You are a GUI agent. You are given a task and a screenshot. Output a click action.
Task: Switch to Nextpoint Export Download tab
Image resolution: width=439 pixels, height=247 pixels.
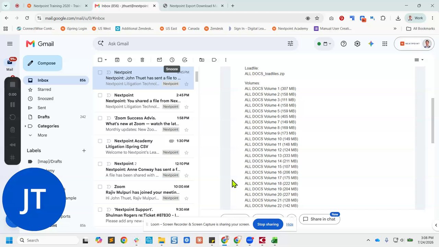[194, 6]
